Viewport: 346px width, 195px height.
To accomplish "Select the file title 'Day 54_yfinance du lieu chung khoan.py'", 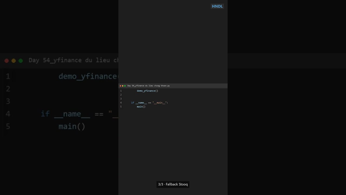I will coord(149,86).
